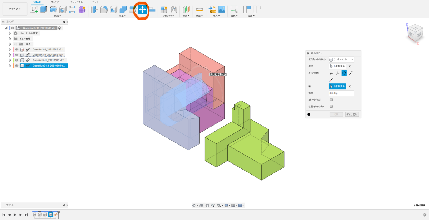
Task: Choose Translate move type in dialog
Action: [337, 73]
